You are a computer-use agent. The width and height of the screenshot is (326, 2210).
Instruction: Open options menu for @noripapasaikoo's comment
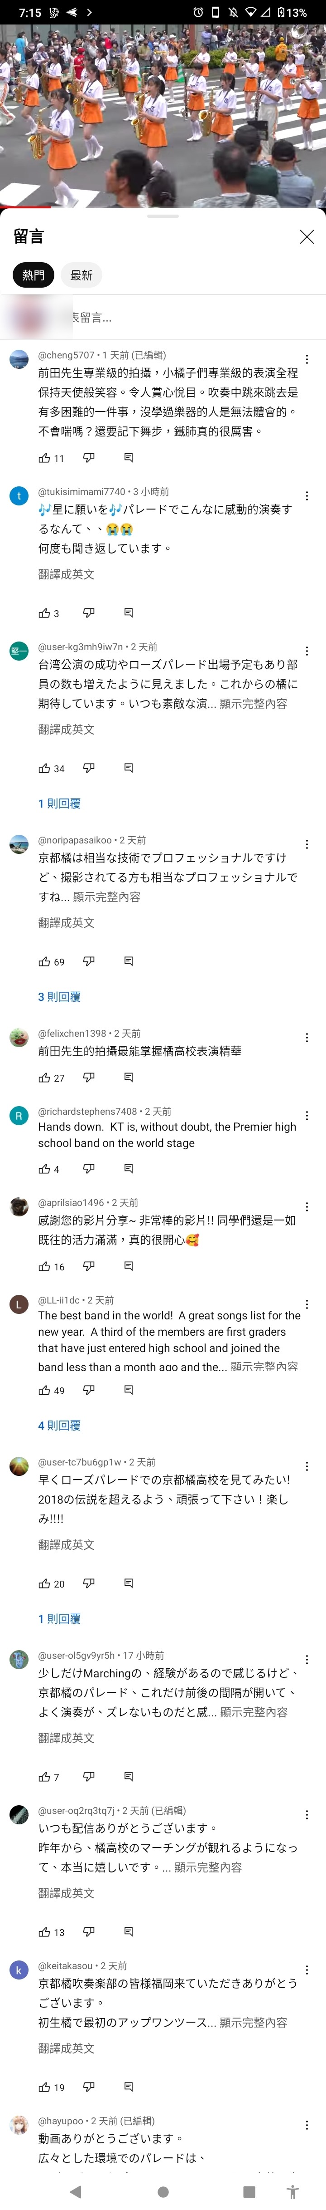click(307, 844)
